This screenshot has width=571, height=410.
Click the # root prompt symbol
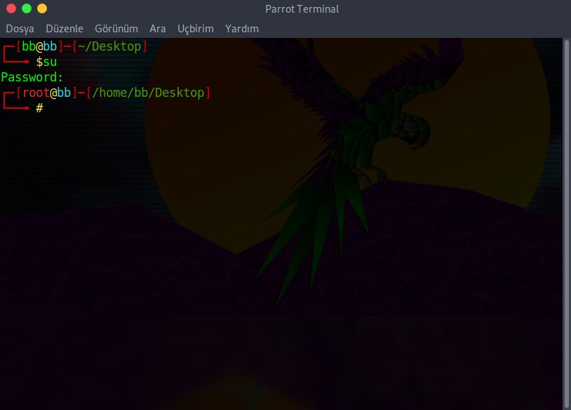coord(39,108)
